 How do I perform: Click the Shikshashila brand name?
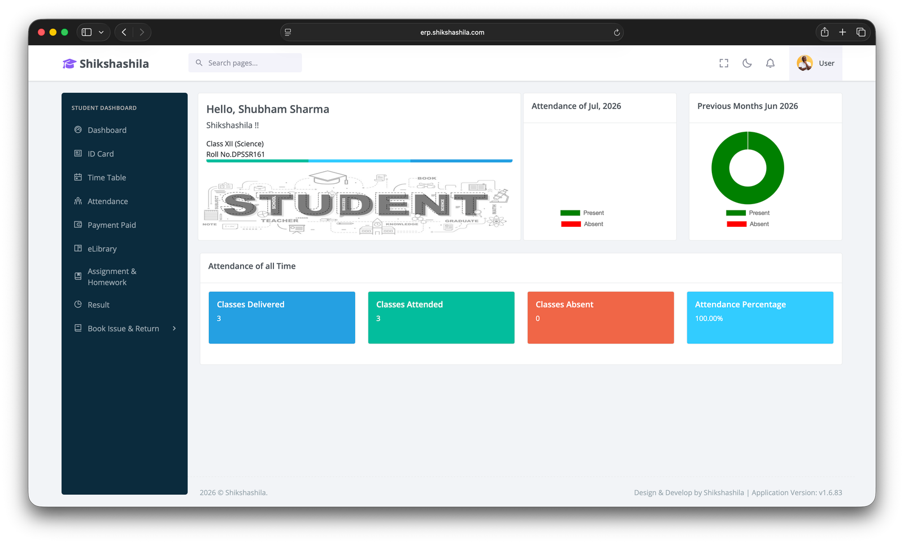pos(114,64)
